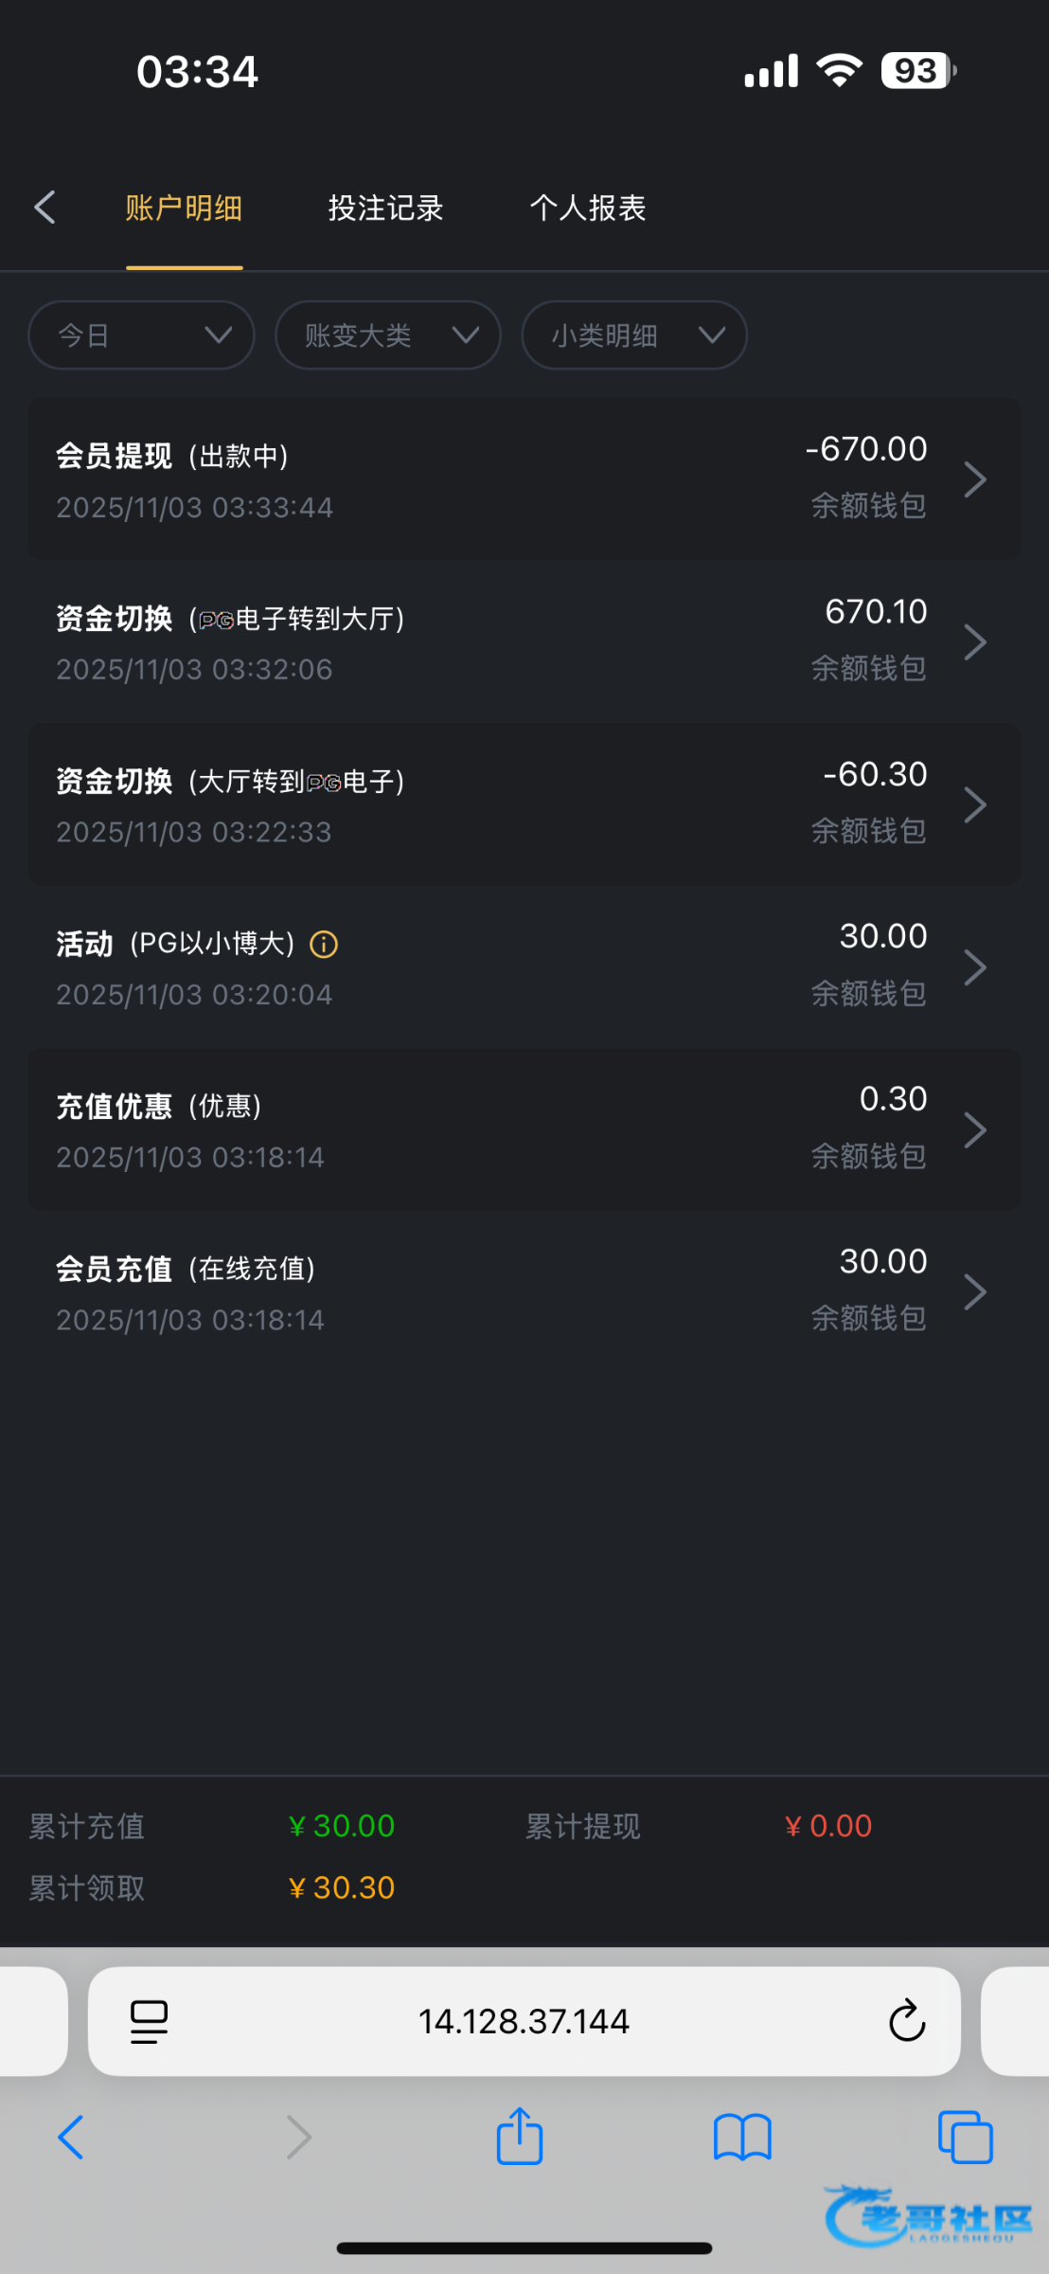This screenshot has width=1049, height=2274.
Task: Tap the back arrow at top left
Action: 45,208
